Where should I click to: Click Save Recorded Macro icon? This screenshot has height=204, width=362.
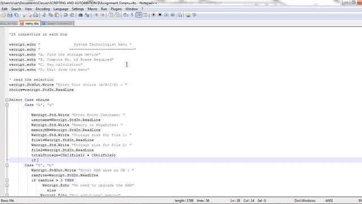click(x=179, y=15)
